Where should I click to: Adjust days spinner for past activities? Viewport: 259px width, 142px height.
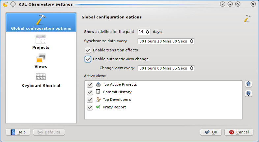point(147,32)
